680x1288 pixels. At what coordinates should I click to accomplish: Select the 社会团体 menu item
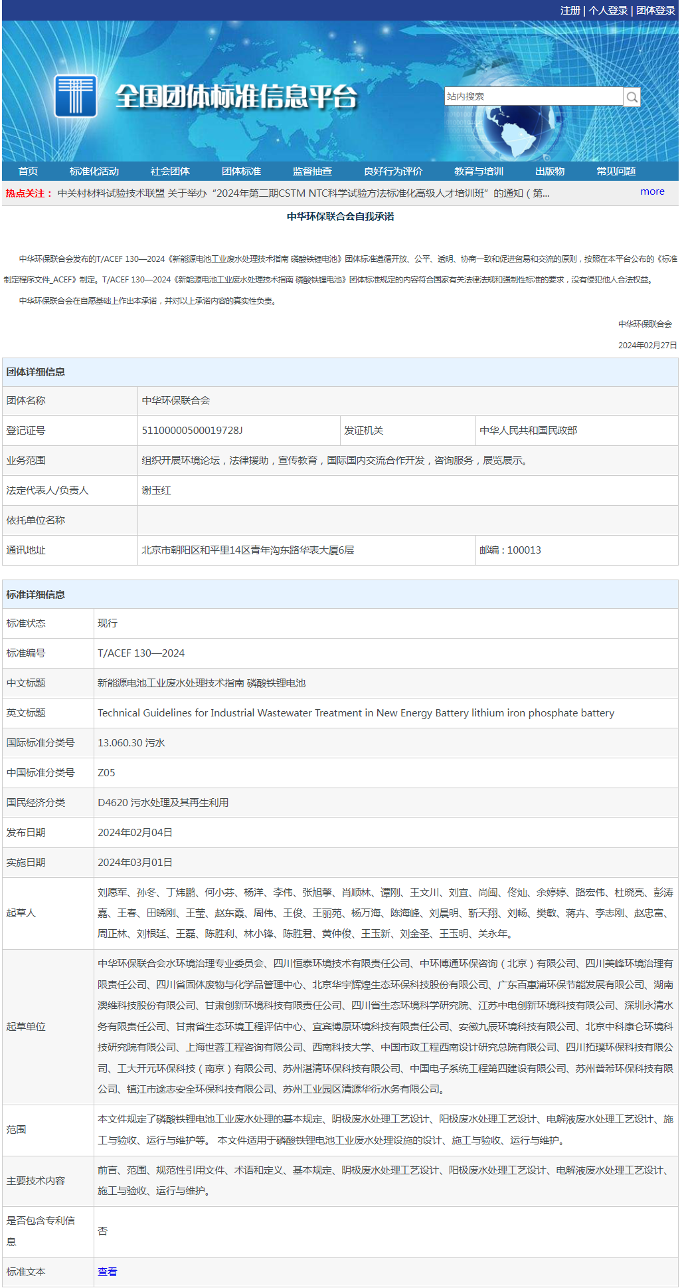[170, 171]
